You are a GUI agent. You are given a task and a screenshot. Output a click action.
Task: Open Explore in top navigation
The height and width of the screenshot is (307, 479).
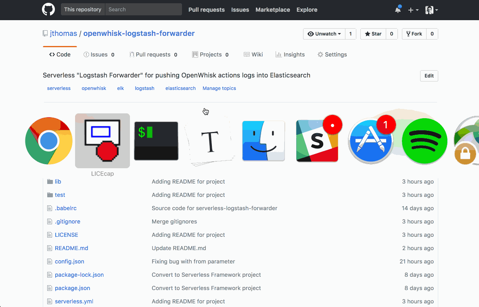coord(307,10)
